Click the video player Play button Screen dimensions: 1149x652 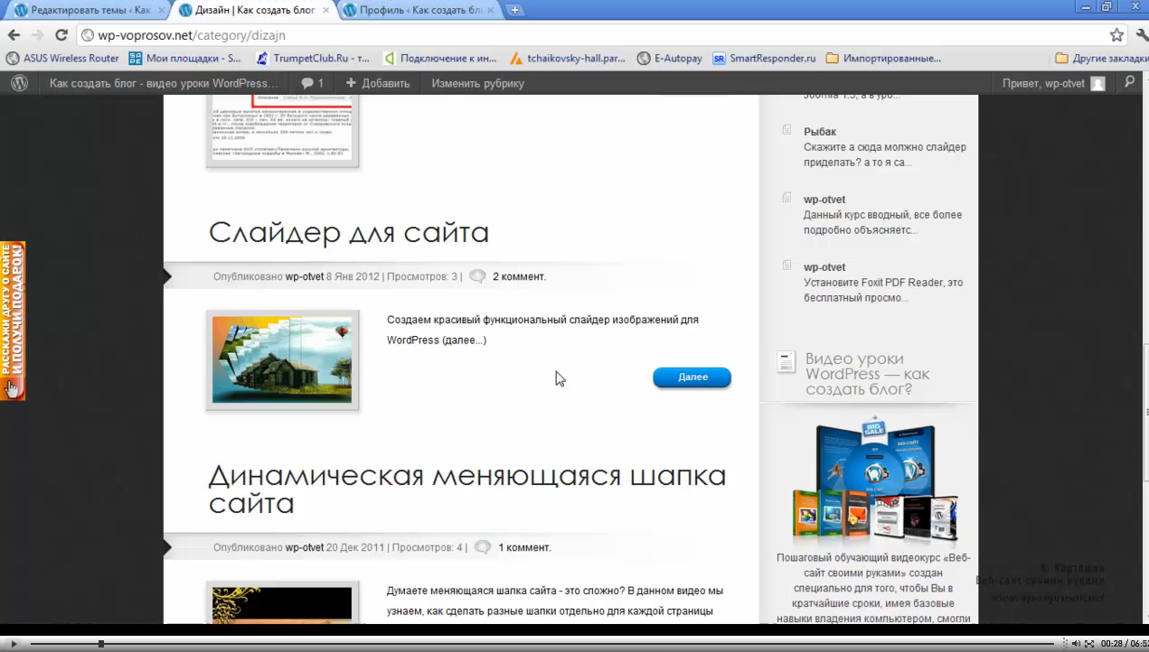(x=14, y=644)
